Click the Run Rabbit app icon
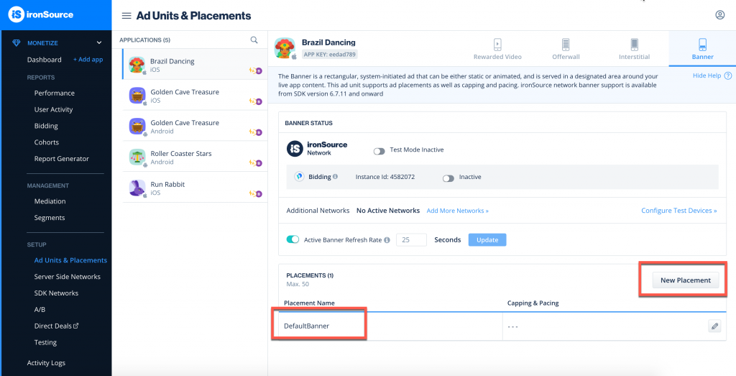This screenshot has width=736, height=376. pyautogui.click(x=137, y=188)
